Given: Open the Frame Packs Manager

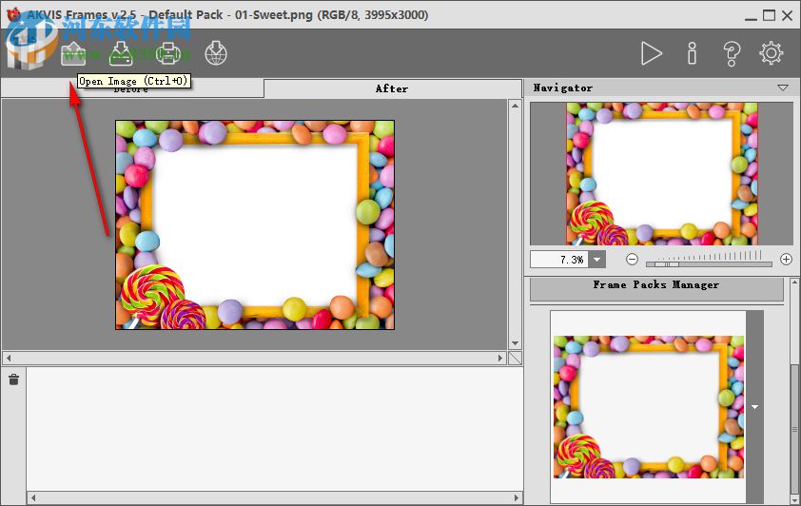Looking at the screenshot, I should [x=656, y=289].
